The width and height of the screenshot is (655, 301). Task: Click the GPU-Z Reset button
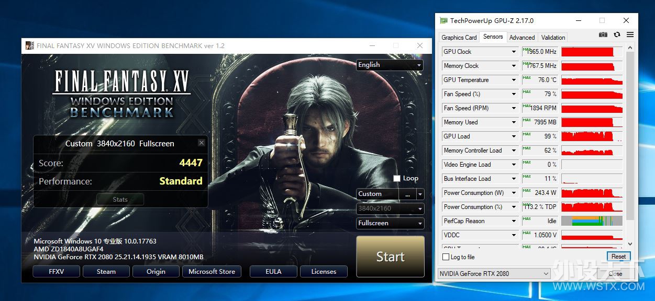(x=618, y=257)
